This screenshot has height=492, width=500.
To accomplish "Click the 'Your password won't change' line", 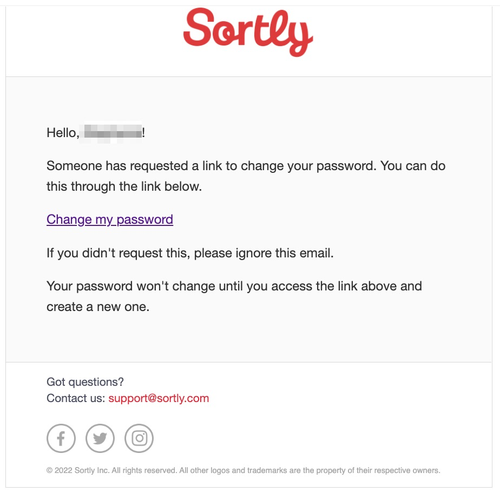I will tap(234, 286).
